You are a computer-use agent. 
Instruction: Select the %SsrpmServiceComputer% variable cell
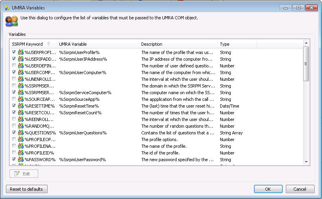point(85,93)
